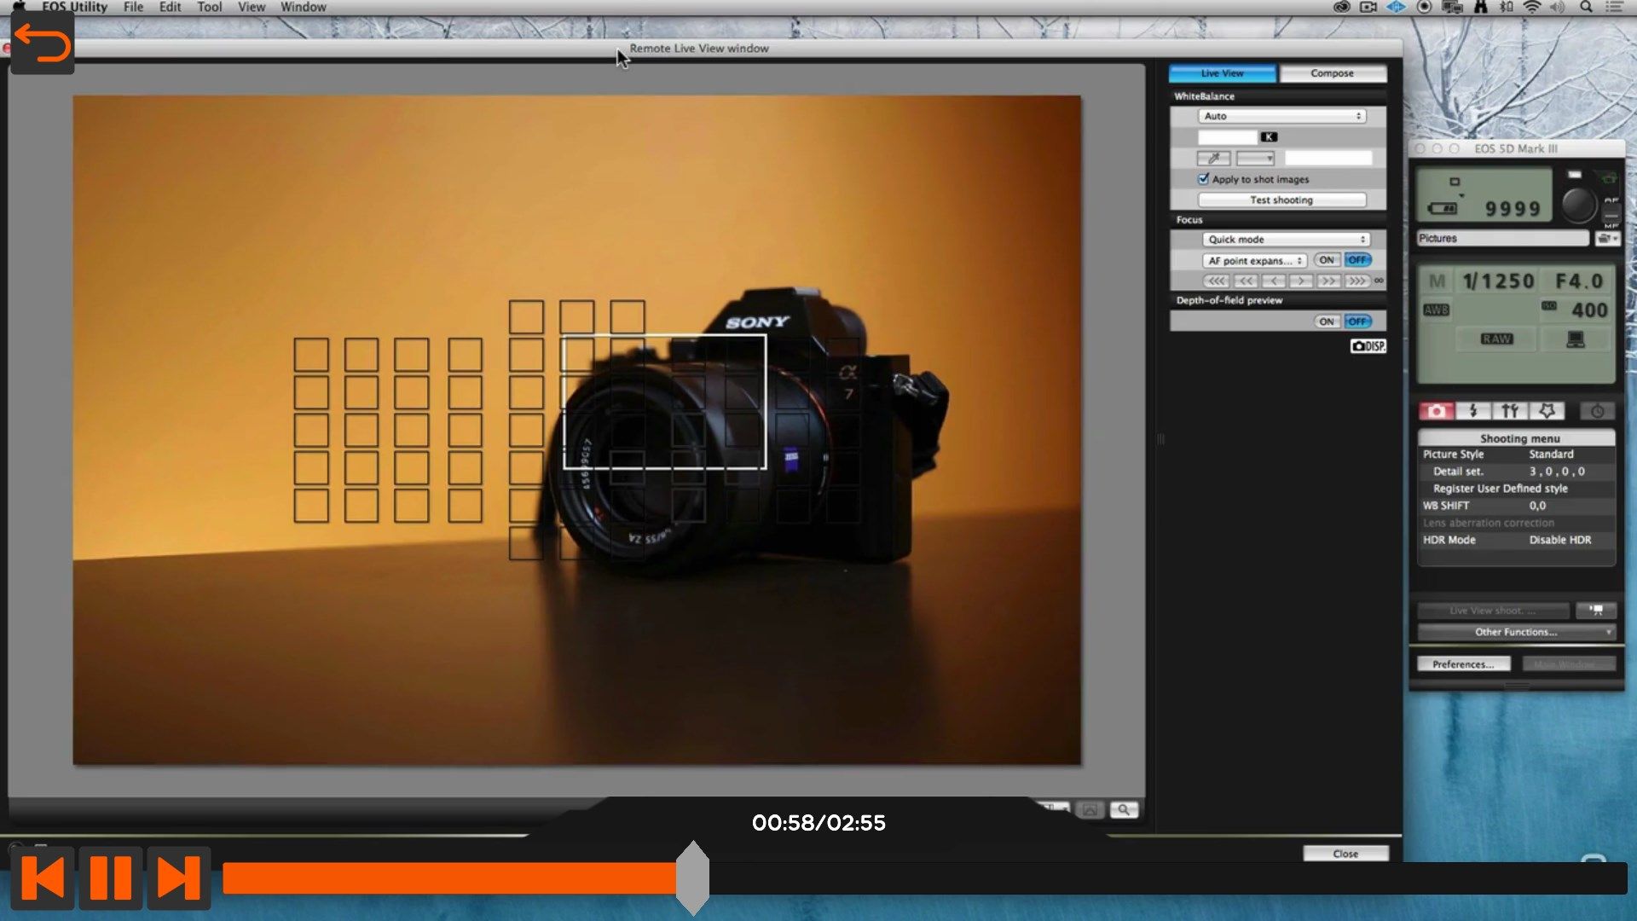The height and width of the screenshot is (921, 1637).
Task: Select the ISO 400 value
Action: coord(1575,310)
